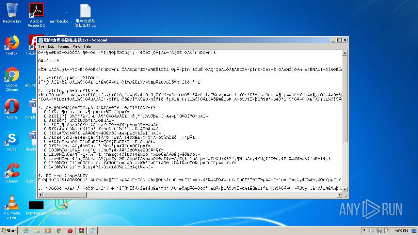The width and height of the screenshot is (418, 235).
Task: Open the Help menu in Notepad
Action: (87, 46)
